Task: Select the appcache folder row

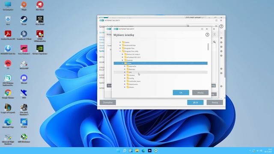Action: (x=161, y=66)
